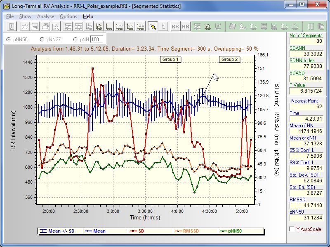
Task: Click the Group 2 label on chart
Action: tap(230, 59)
